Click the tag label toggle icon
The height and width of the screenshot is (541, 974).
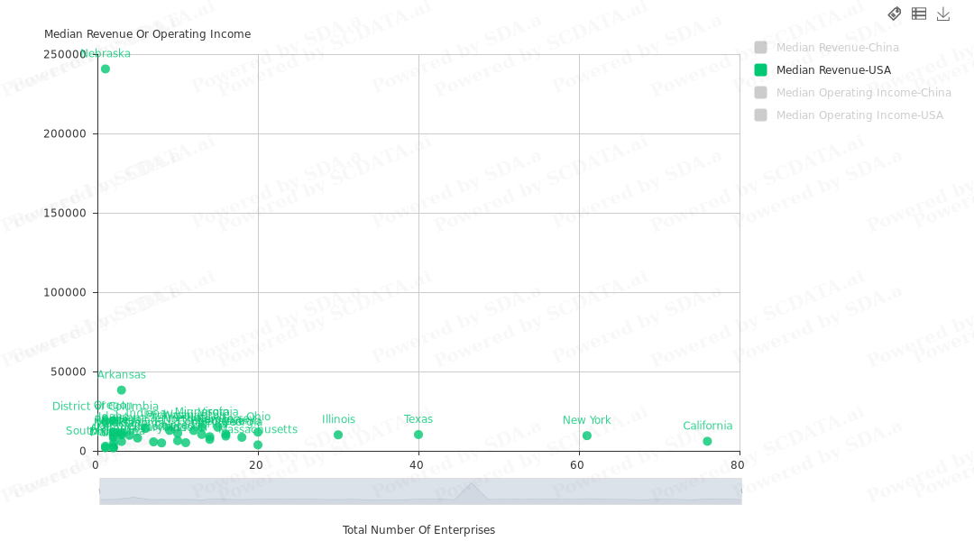(895, 14)
